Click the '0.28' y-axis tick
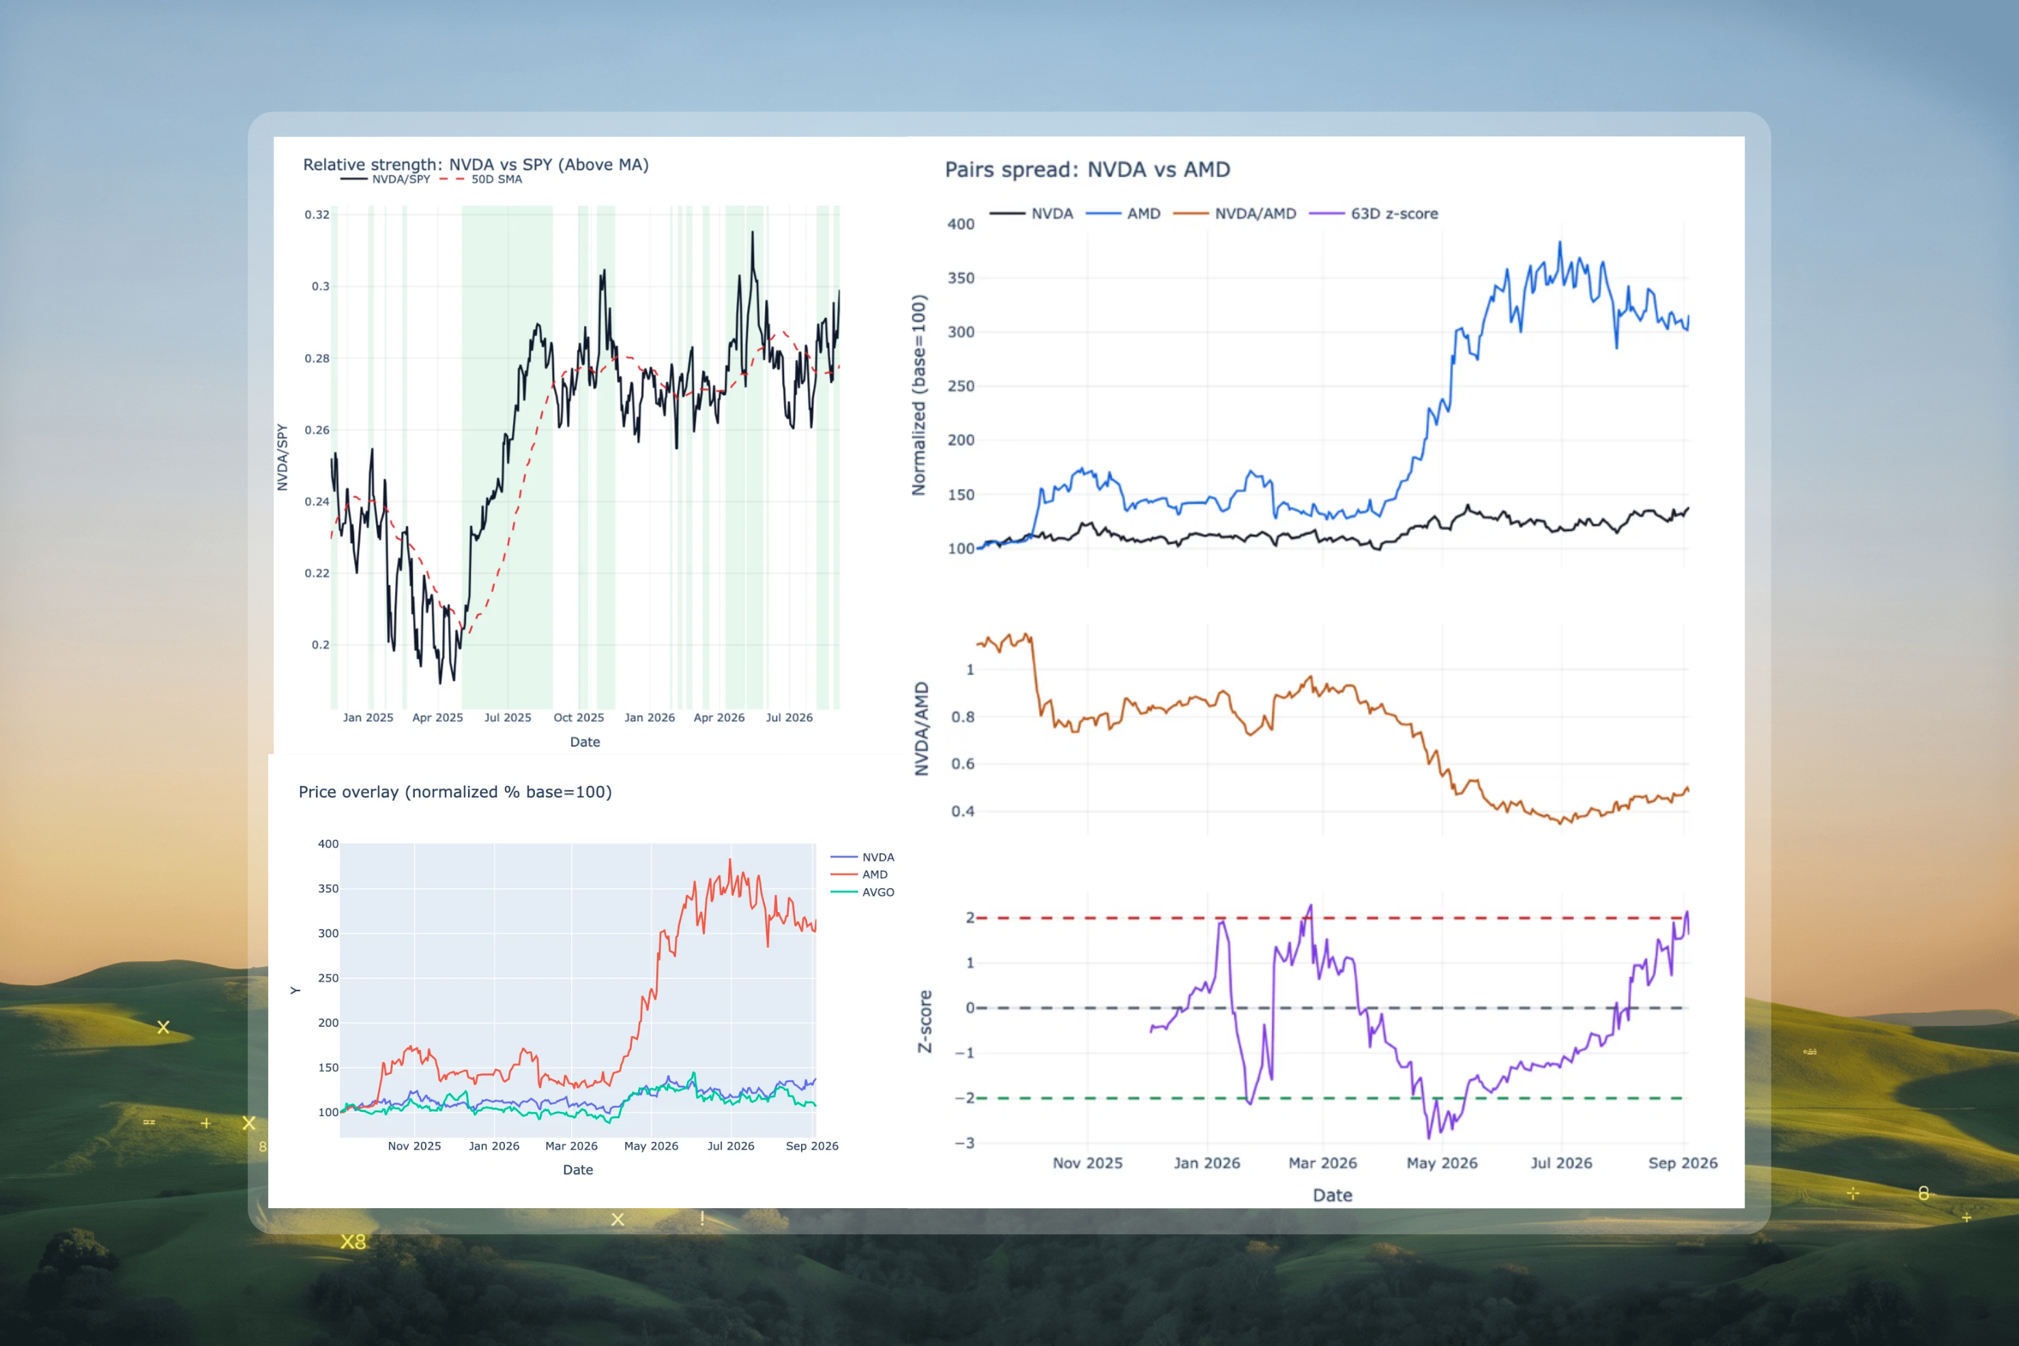2019x1346 pixels. [x=317, y=358]
